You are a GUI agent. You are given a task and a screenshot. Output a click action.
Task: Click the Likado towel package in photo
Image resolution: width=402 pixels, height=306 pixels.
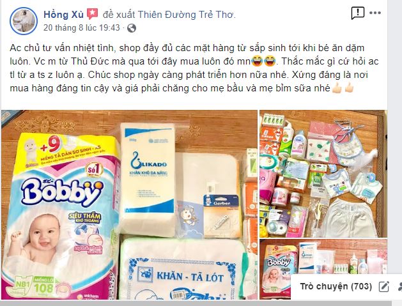pyautogui.click(x=148, y=179)
